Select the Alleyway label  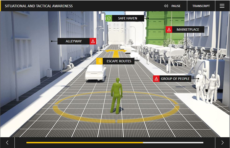pos(74,41)
